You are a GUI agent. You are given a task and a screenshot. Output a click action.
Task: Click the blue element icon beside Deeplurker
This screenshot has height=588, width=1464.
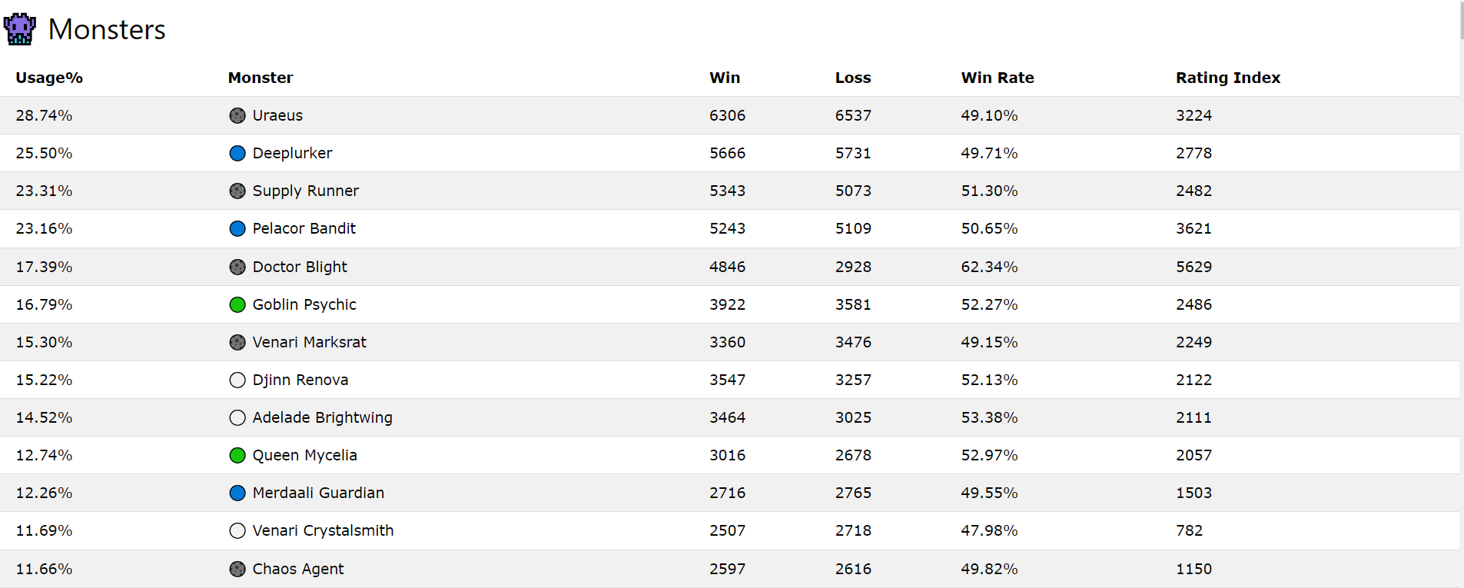click(237, 153)
